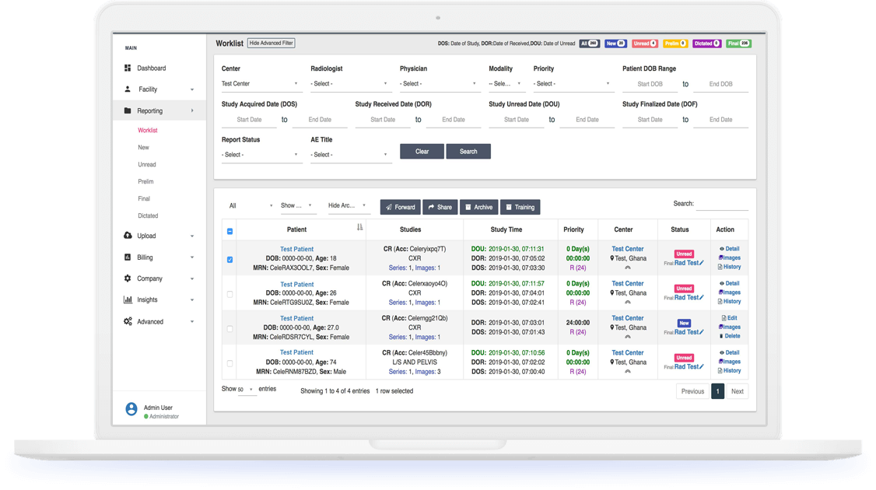Click the Clear filter button
Screen dimensions: 876x490
click(x=422, y=152)
